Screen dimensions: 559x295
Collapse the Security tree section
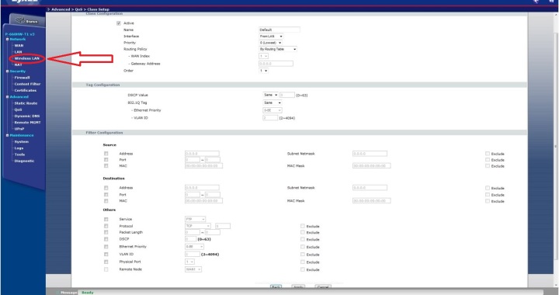coord(7,71)
